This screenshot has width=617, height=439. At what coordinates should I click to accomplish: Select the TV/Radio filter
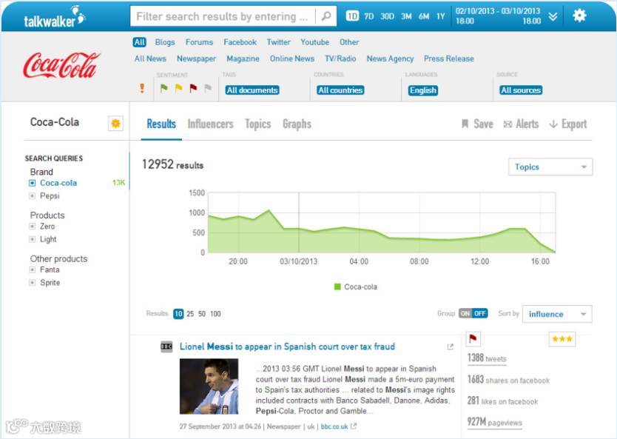pyautogui.click(x=340, y=58)
